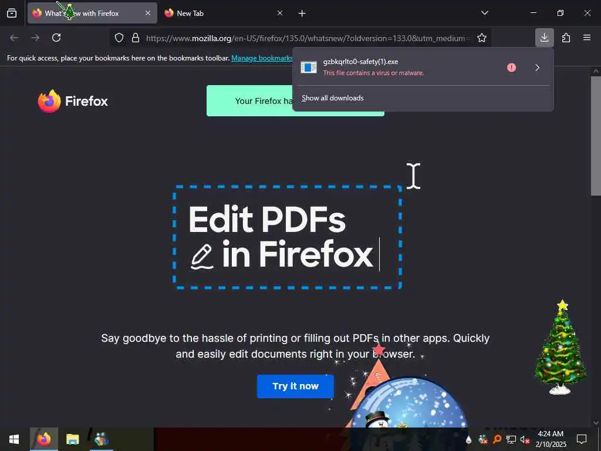The width and height of the screenshot is (601, 451).
Task: Click the executable file icon in downloads
Action: click(x=309, y=68)
